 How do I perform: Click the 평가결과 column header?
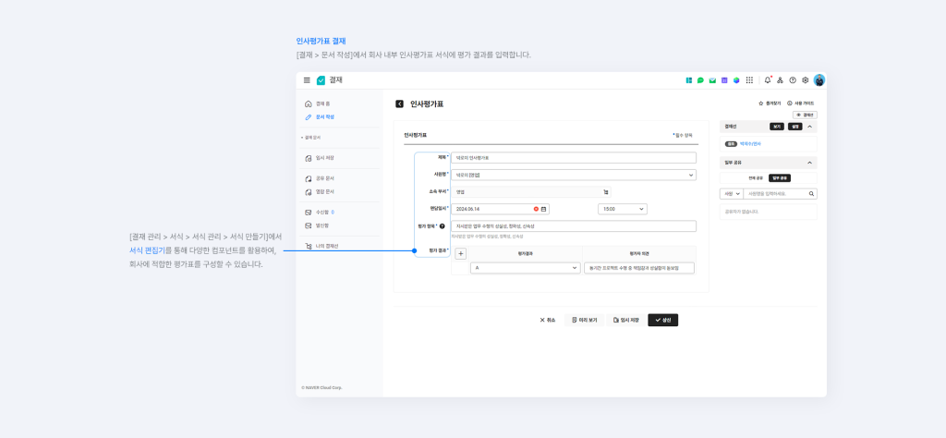coord(526,254)
